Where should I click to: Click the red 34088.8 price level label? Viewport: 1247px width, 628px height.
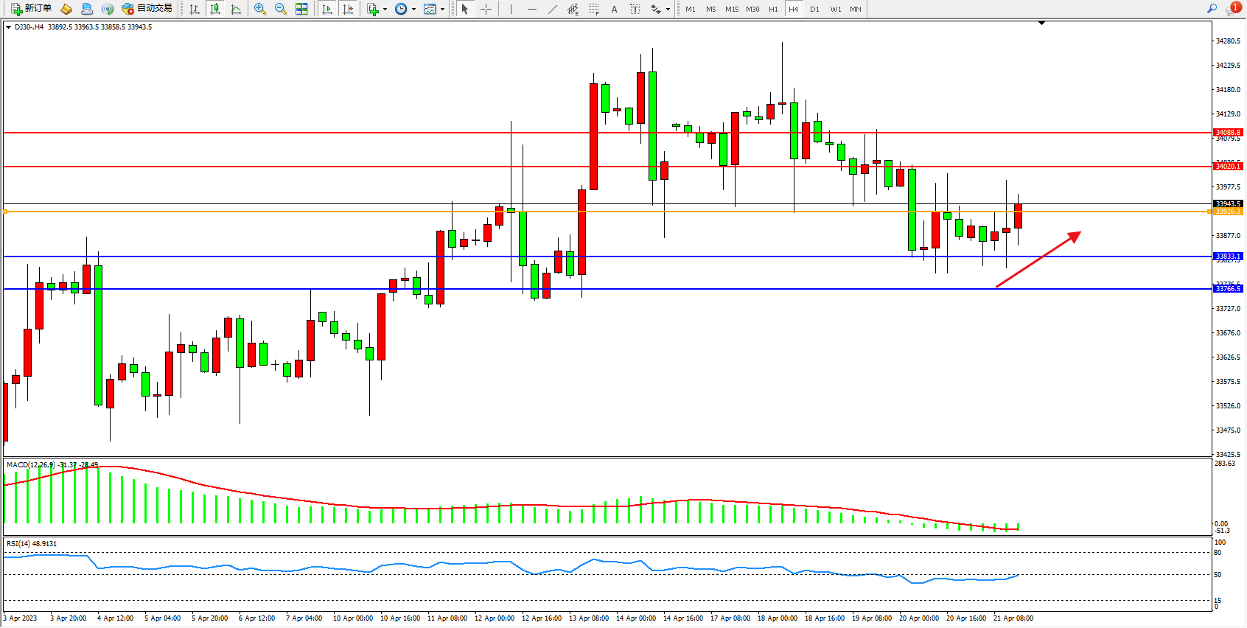pos(1228,133)
